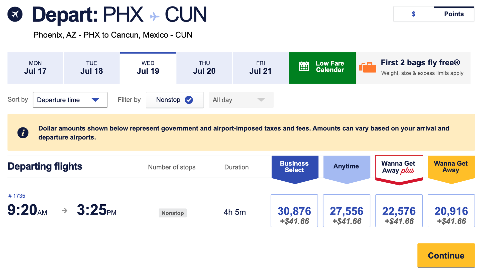Open flight number 1735 details
The height and width of the screenshot is (274, 481).
point(17,196)
